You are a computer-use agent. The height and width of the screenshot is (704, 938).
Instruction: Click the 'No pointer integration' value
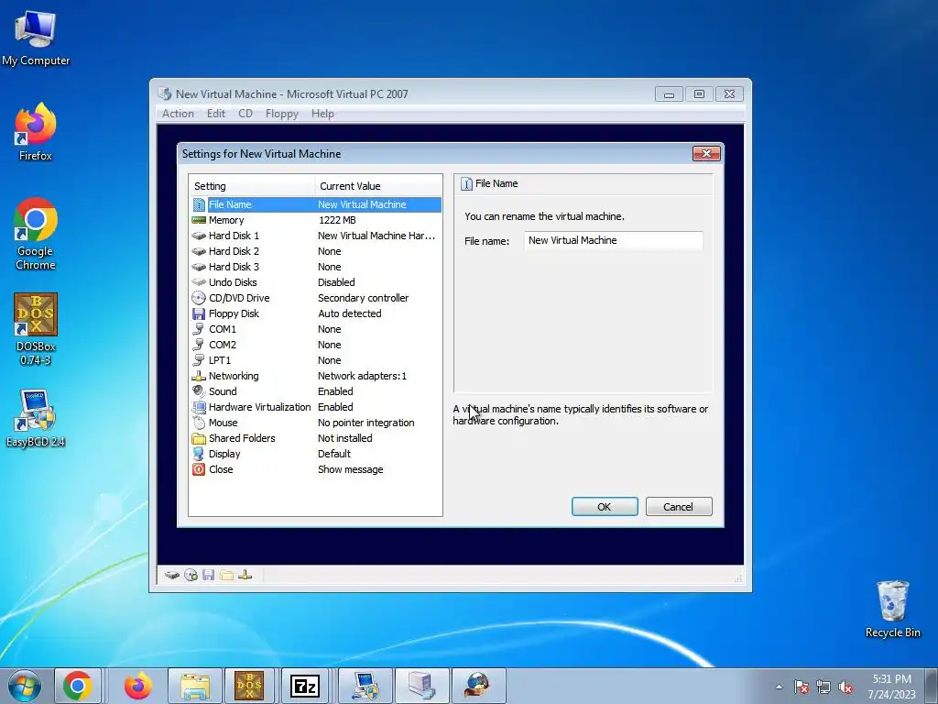pos(366,423)
